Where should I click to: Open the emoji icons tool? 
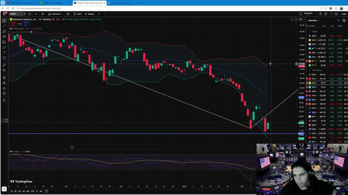click(x=4, y=58)
